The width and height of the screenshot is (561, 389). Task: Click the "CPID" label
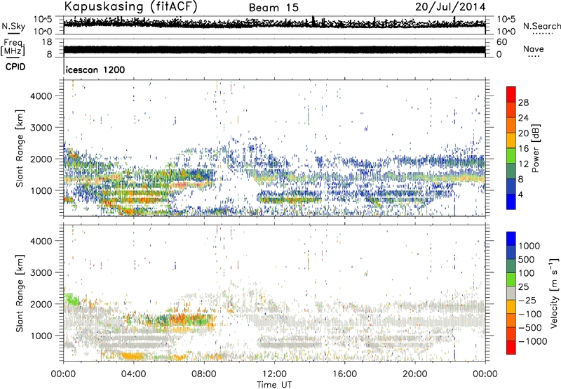point(15,67)
